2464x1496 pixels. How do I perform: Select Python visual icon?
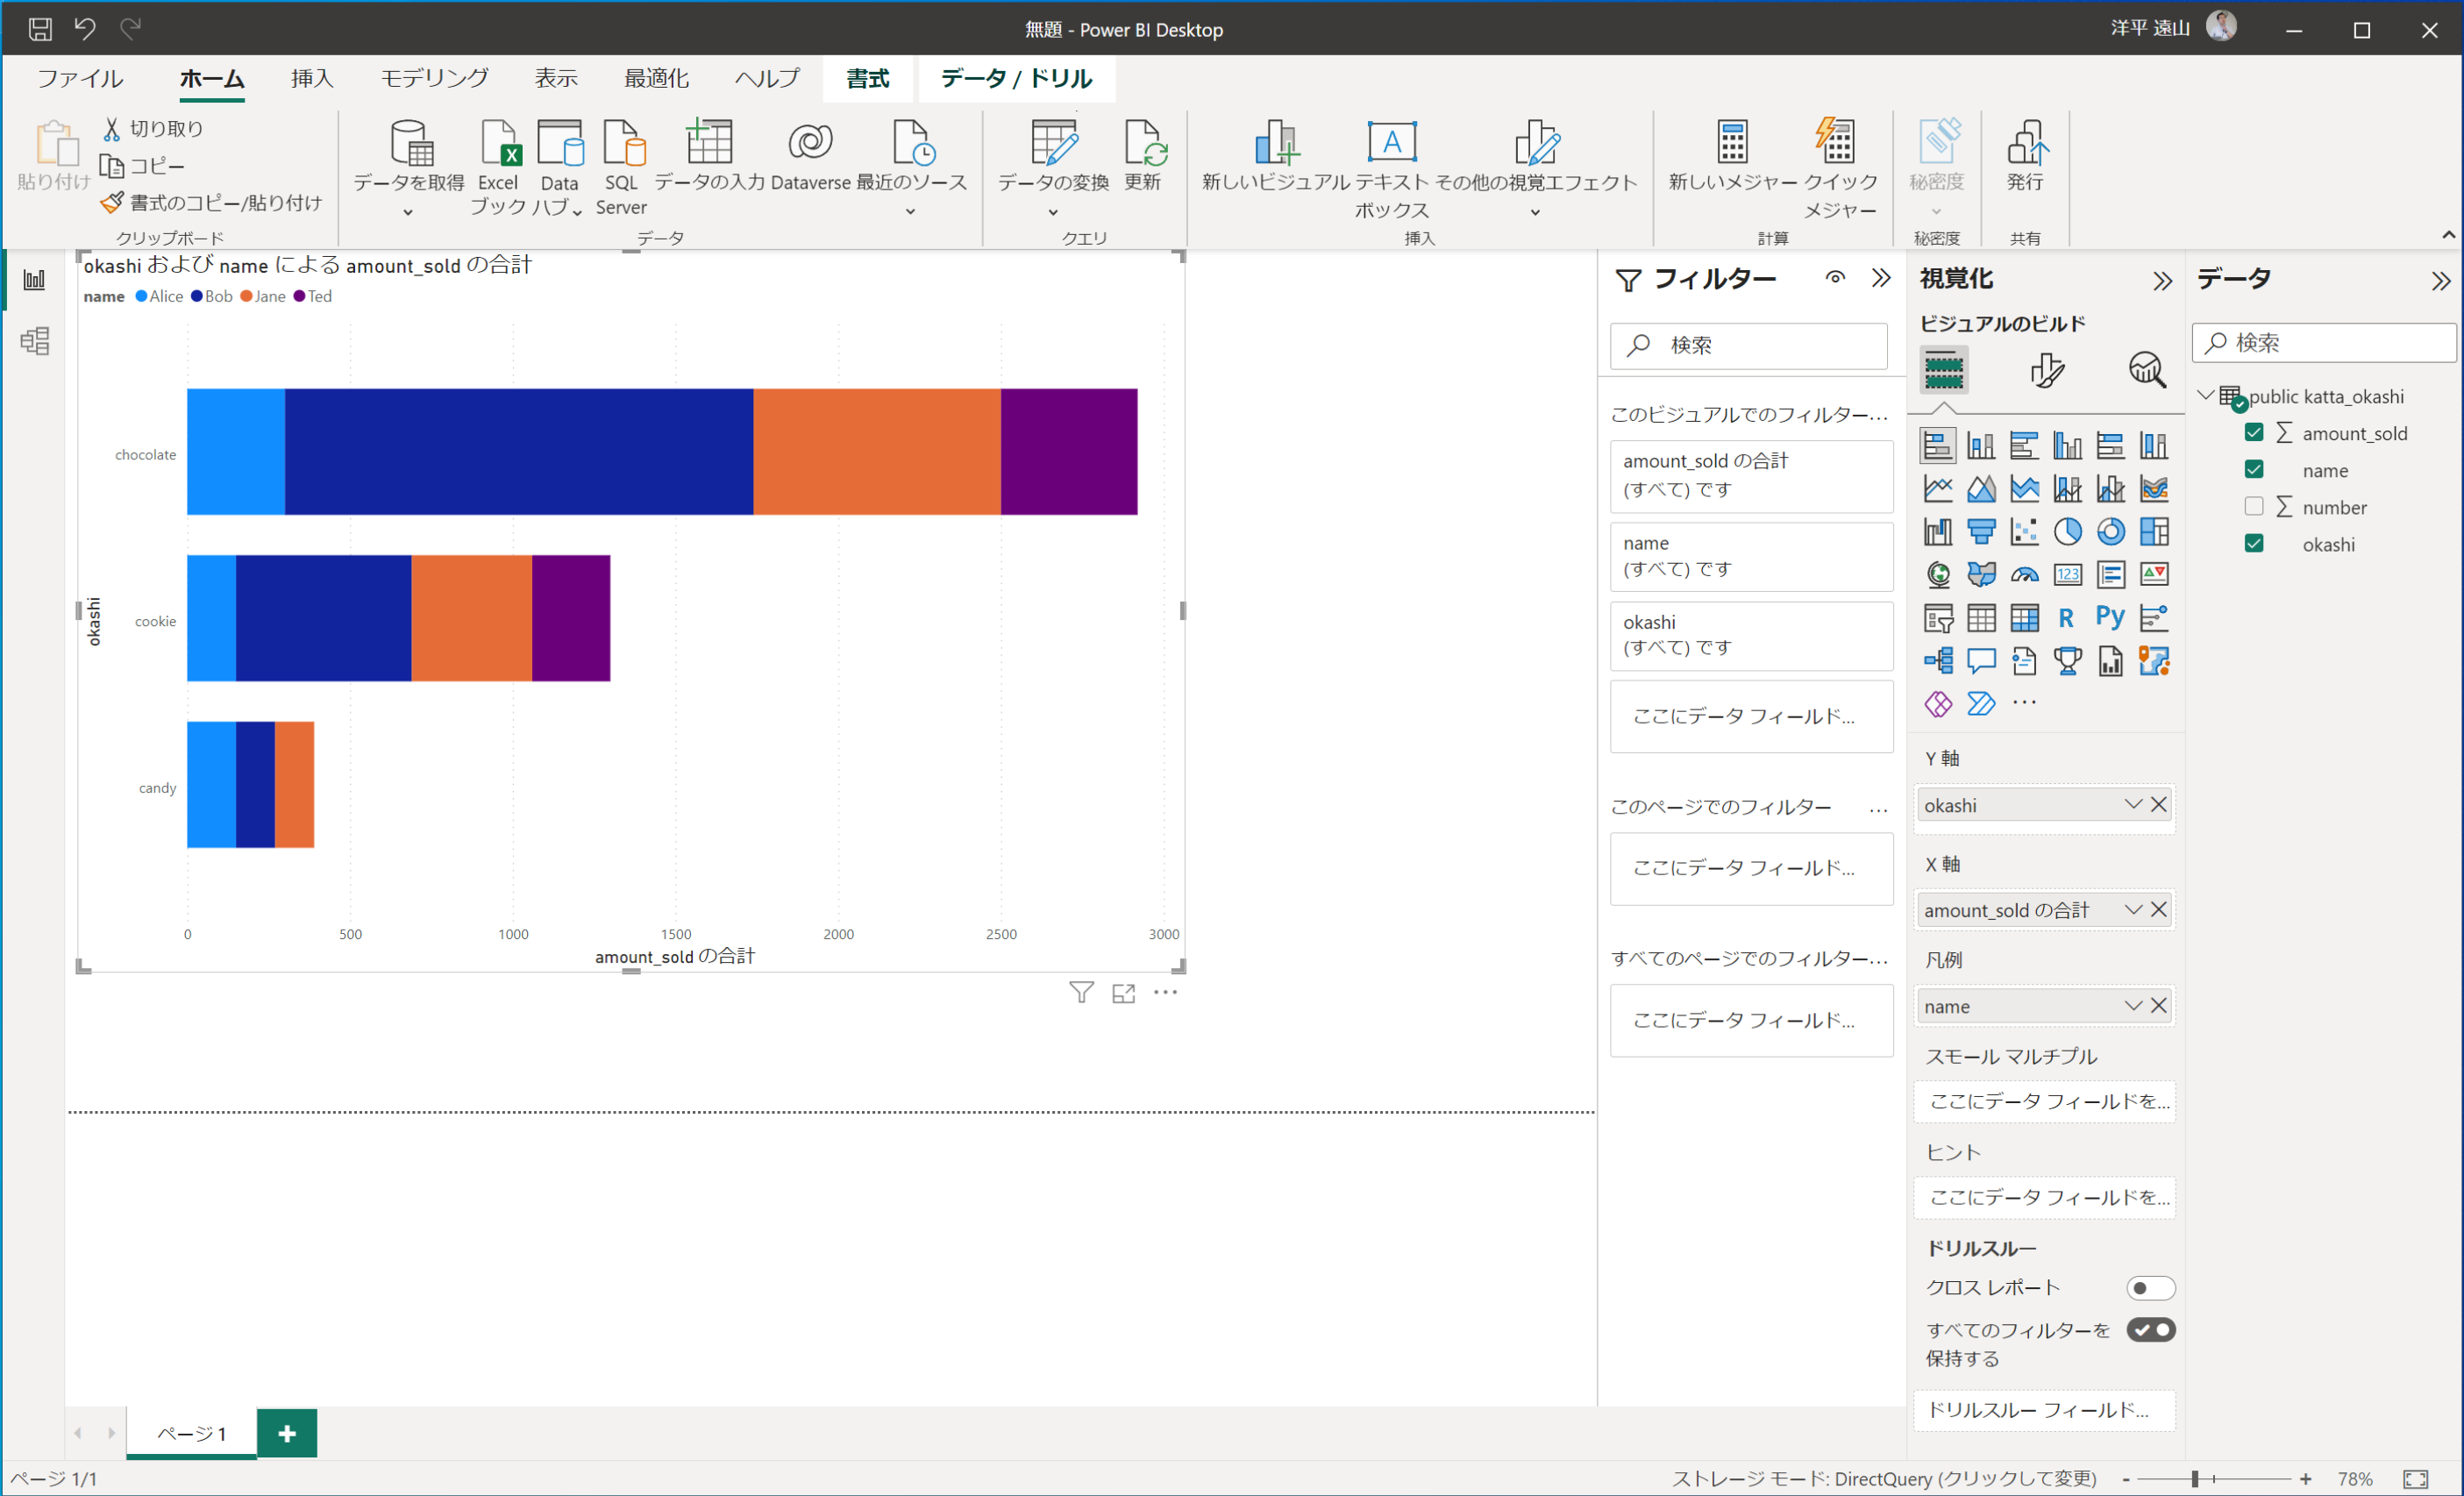pos(2110,617)
